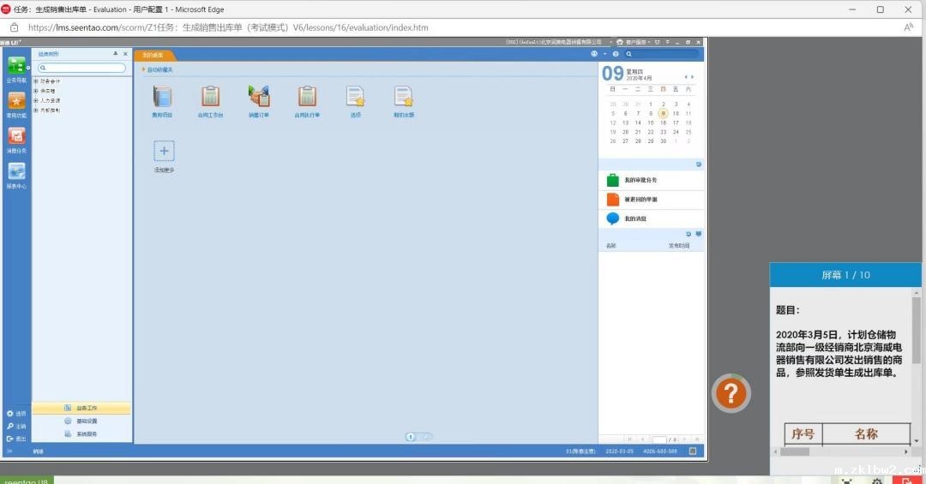Click the orange question mark help icon

coord(731,393)
